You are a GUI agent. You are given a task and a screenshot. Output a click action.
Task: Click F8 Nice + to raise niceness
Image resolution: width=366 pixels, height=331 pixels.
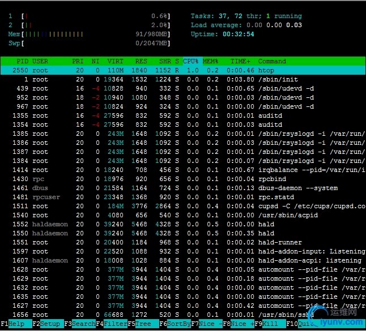point(239,324)
